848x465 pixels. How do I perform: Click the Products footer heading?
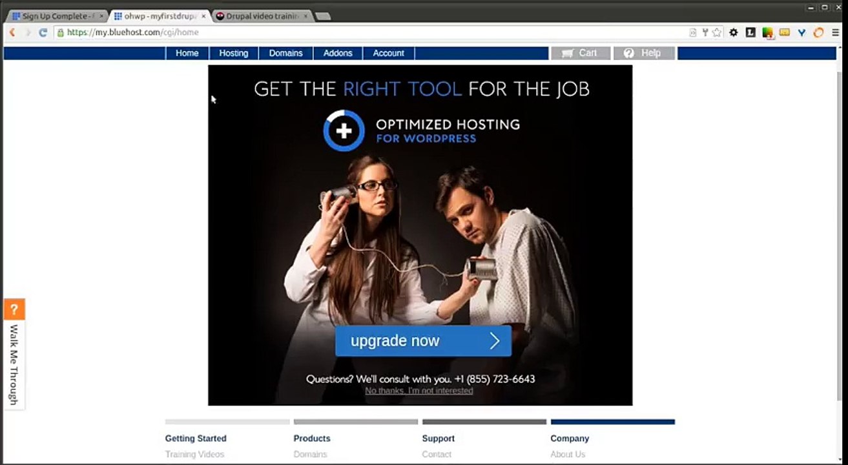pyautogui.click(x=312, y=439)
